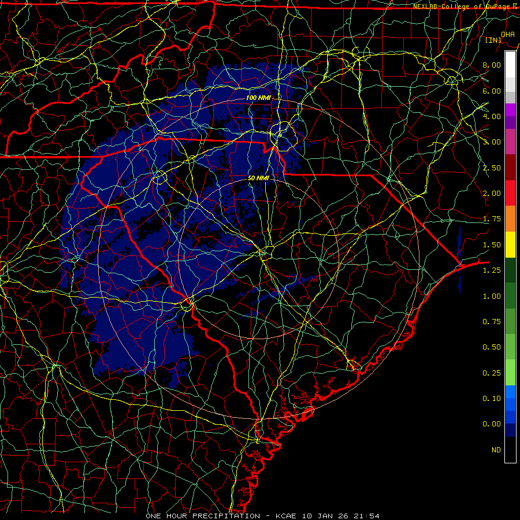Viewport: 520px width, 520px height.
Task: Pick the orange swatch on the color scale
Action: pos(510,219)
